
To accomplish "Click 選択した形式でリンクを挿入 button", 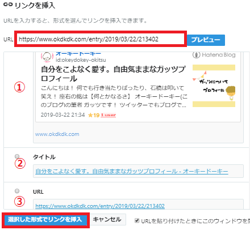I will tap(45, 220).
